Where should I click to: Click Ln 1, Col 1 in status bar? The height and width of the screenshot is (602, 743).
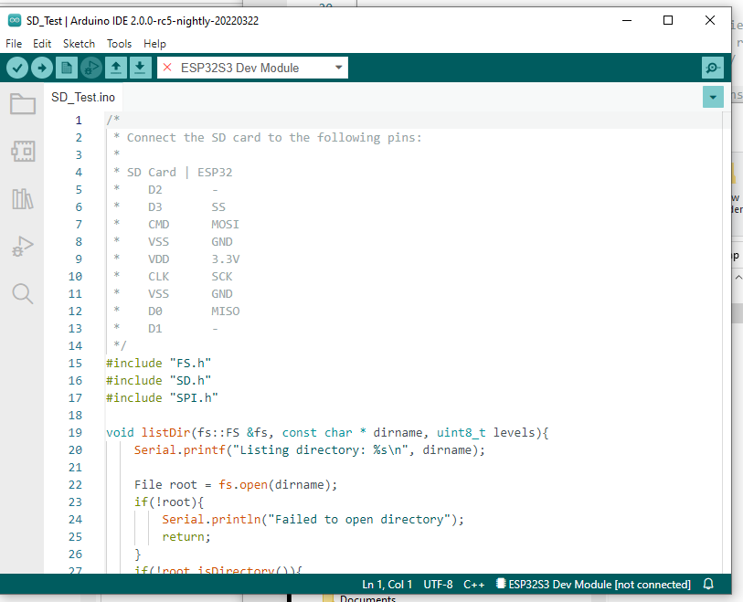(387, 585)
